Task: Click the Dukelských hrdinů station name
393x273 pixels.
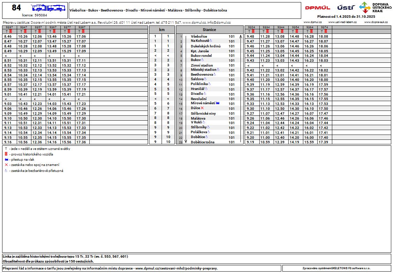Action: pyautogui.click(x=206, y=46)
